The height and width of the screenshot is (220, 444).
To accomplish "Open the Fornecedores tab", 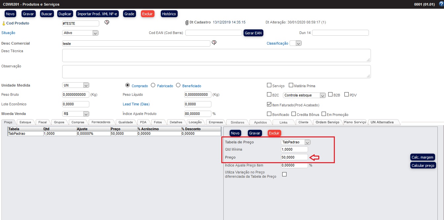I will pyautogui.click(x=101, y=122).
